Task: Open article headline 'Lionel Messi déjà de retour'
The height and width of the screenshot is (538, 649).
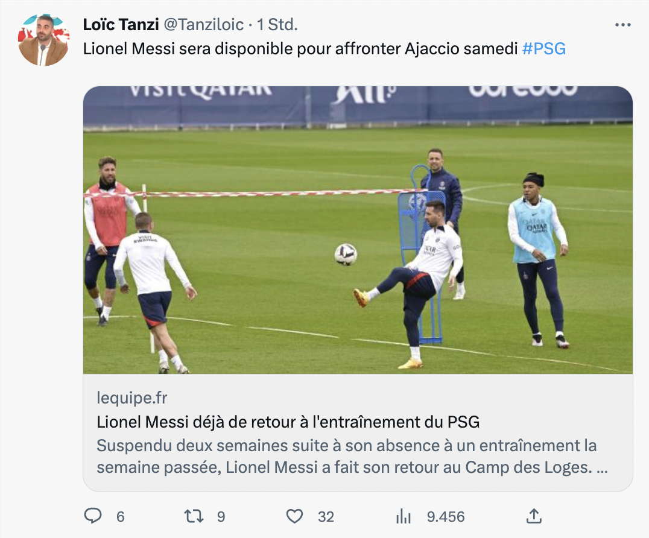Action: (x=288, y=422)
